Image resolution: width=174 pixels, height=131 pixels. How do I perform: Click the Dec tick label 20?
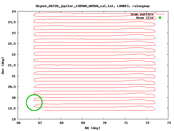coord(14,98)
